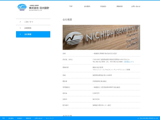Click the 所在地 [本社] row label
Image resolution: width=160 pixels, height=120 pixels.
tap(68, 59)
